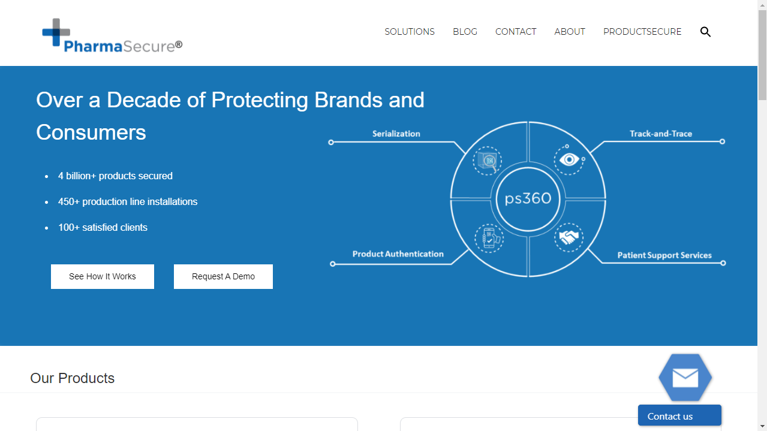Click the Over a Decade headline
The height and width of the screenshot is (431, 767).
tap(230, 116)
